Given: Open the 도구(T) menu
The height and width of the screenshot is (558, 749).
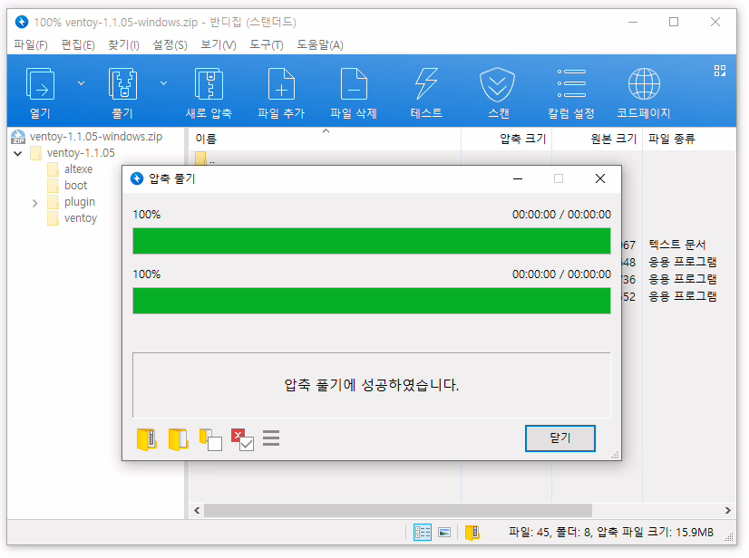Looking at the screenshot, I should [267, 45].
